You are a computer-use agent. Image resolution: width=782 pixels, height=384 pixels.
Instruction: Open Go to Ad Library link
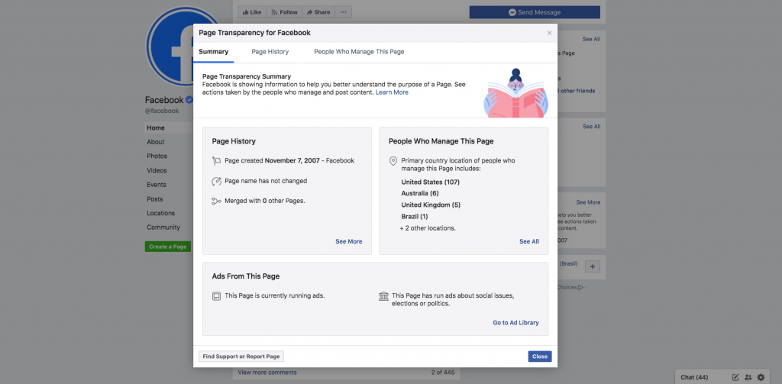pos(515,323)
